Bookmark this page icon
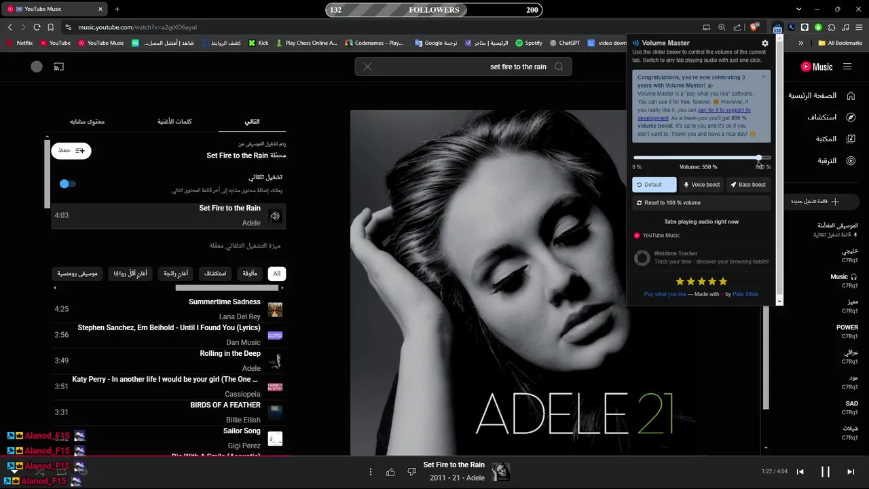Screen dimensions: 869x489 coord(50,27)
